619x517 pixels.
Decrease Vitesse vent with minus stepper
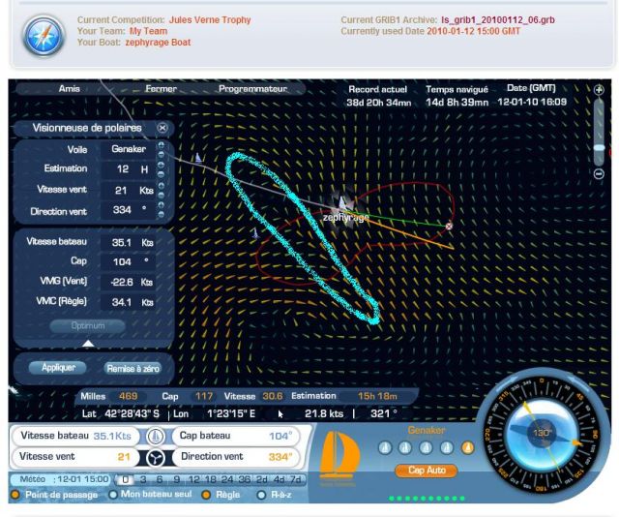(x=162, y=195)
